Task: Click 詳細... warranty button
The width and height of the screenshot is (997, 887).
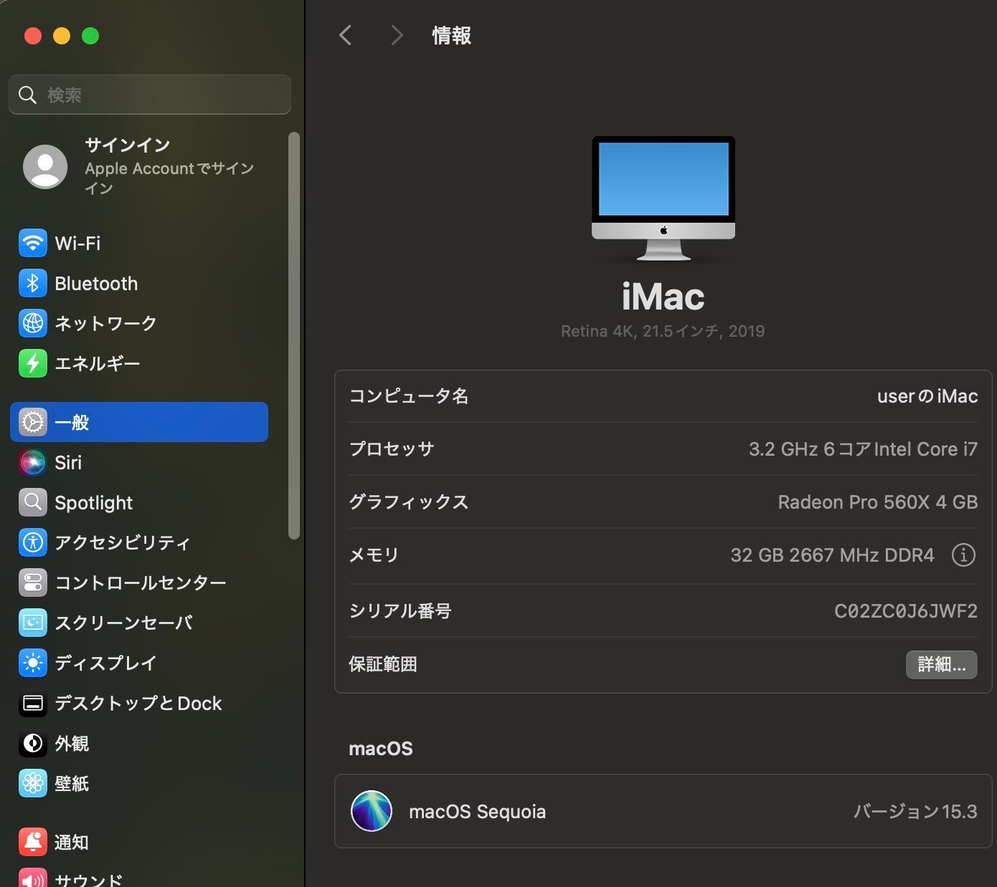Action: [x=942, y=665]
